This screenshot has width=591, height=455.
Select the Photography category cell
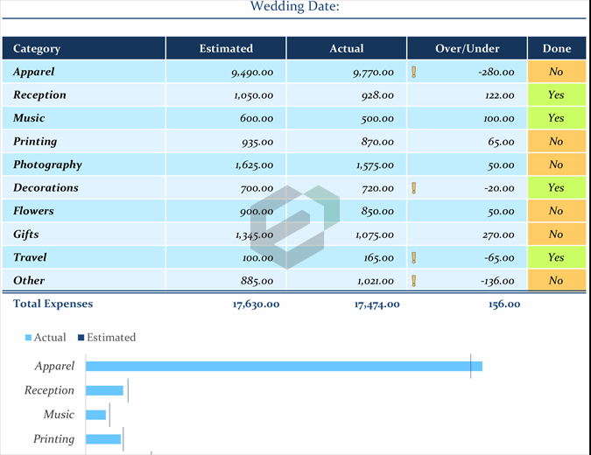tap(48, 164)
